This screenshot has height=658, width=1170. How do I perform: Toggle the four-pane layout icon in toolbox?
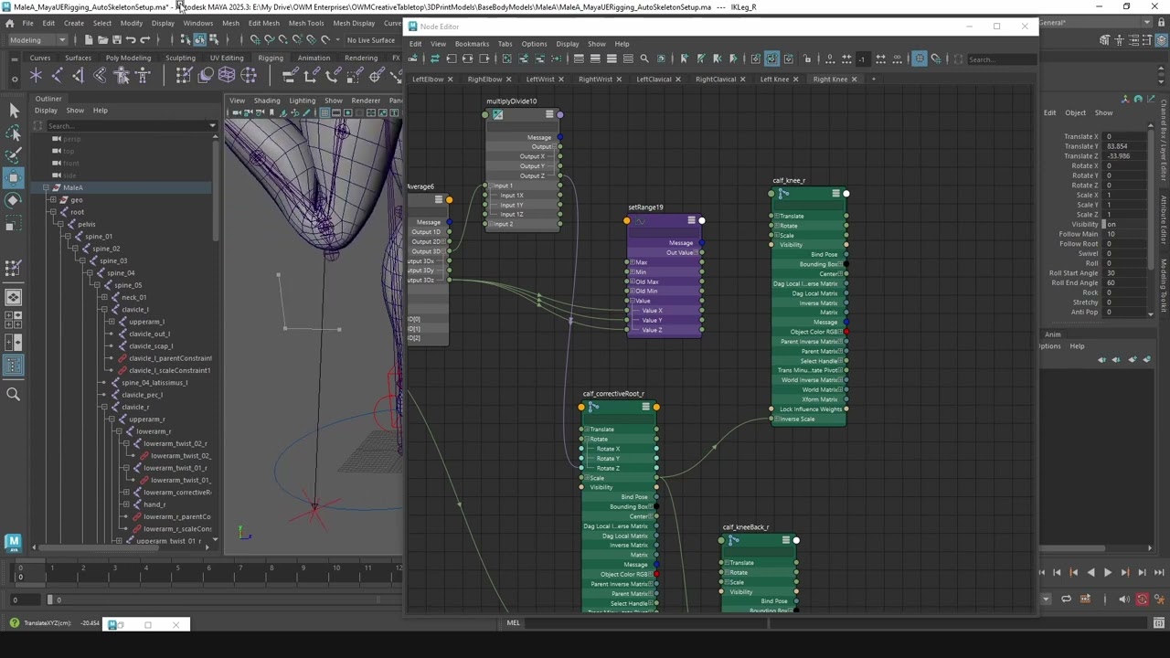14,319
